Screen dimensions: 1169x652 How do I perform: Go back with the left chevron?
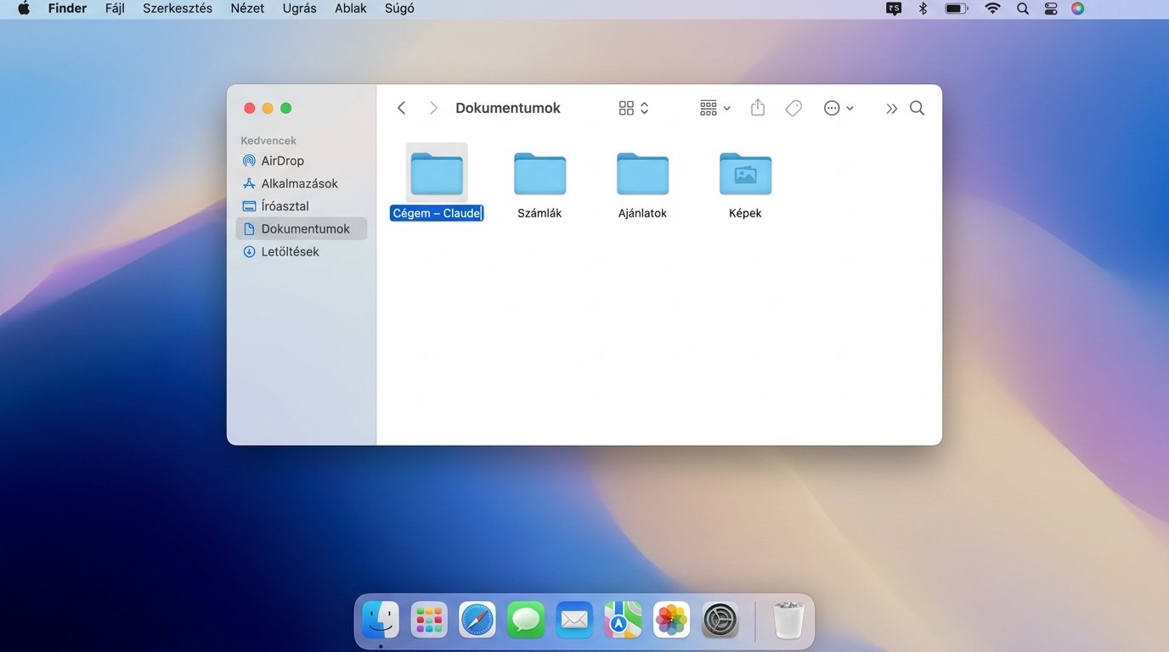(402, 108)
